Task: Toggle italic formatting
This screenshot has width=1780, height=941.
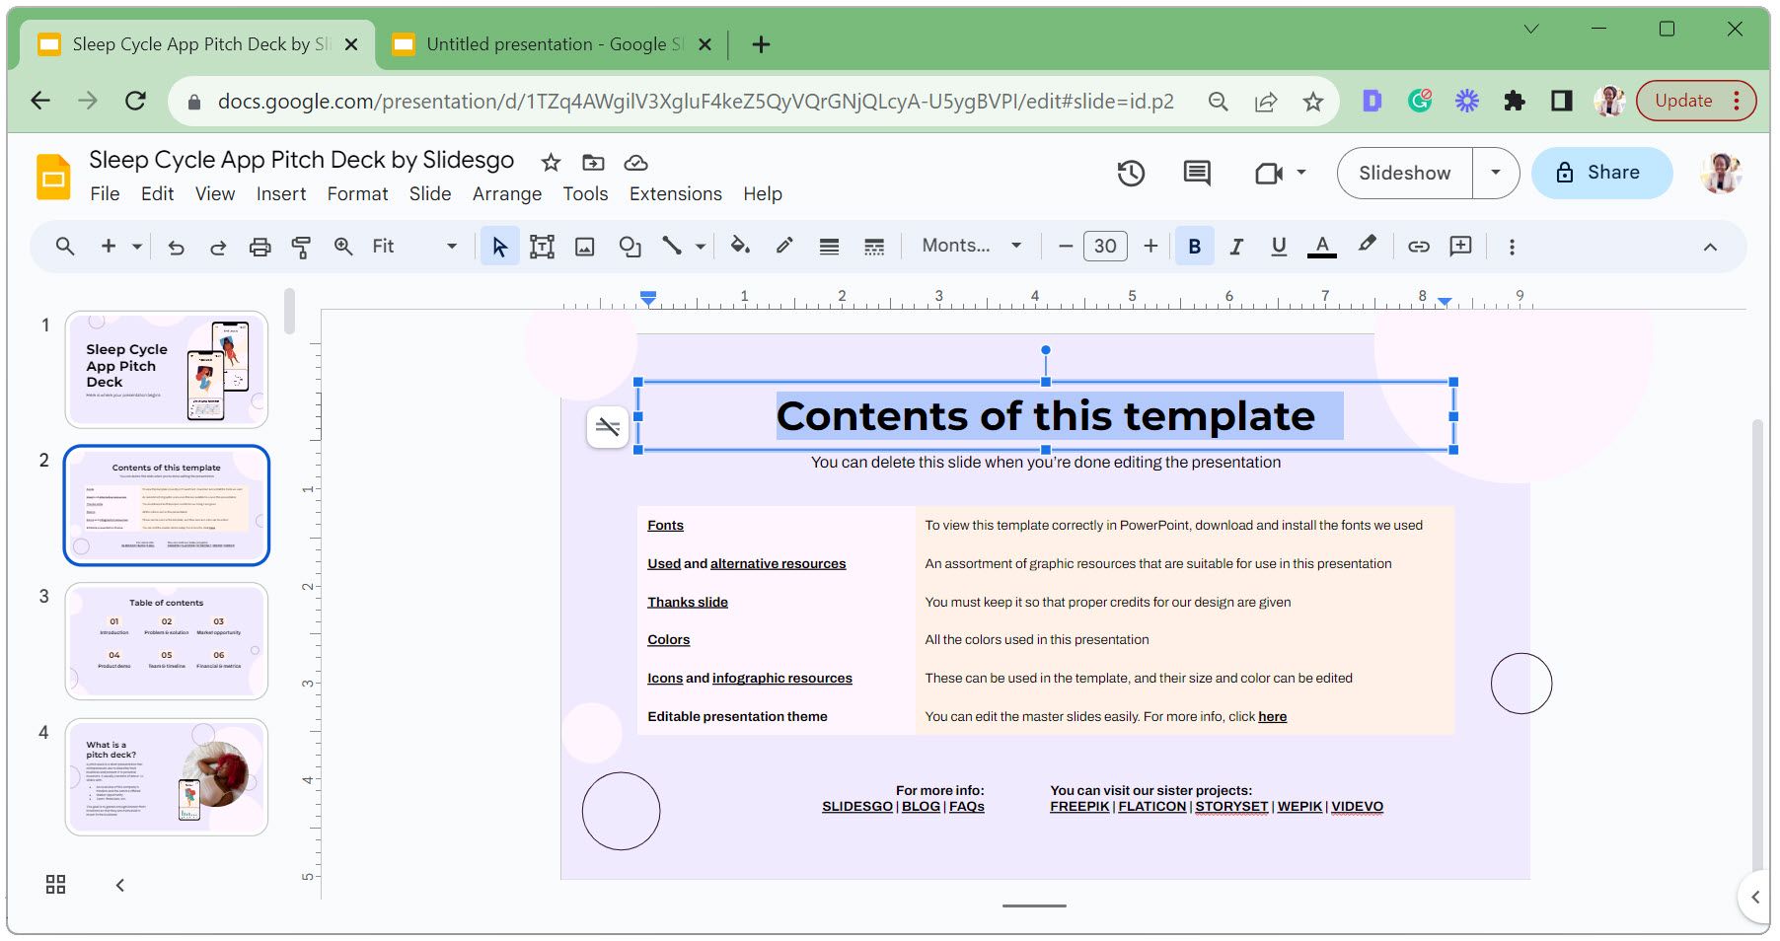Action: click(x=1235, y=247)
